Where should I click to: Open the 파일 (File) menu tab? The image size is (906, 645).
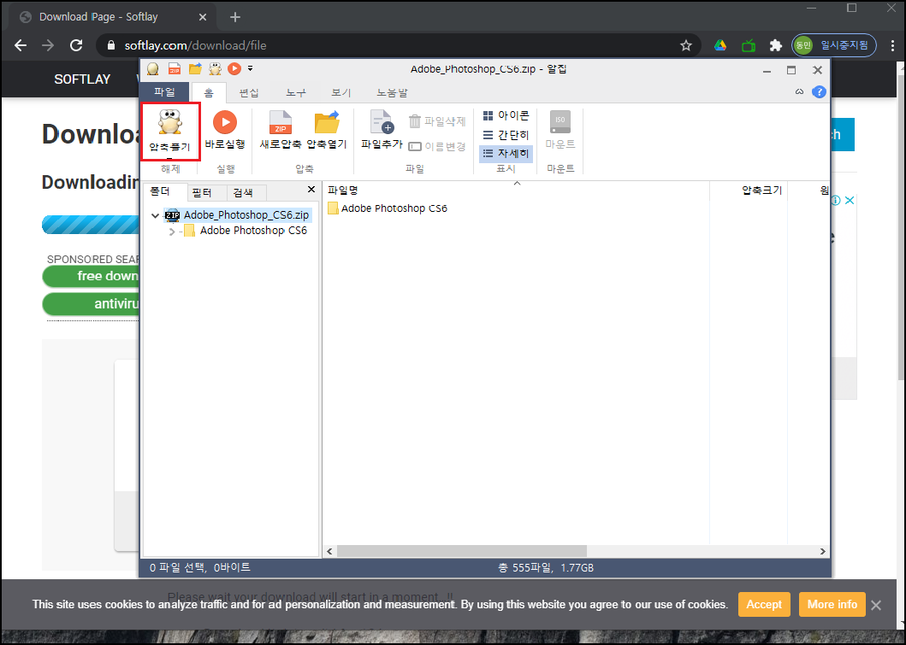164,91
